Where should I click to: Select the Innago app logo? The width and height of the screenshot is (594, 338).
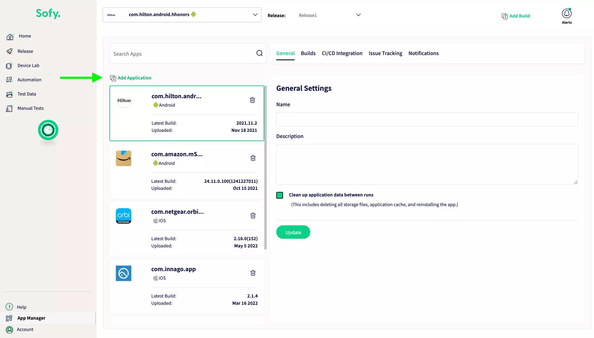click(x=124, y=273)
